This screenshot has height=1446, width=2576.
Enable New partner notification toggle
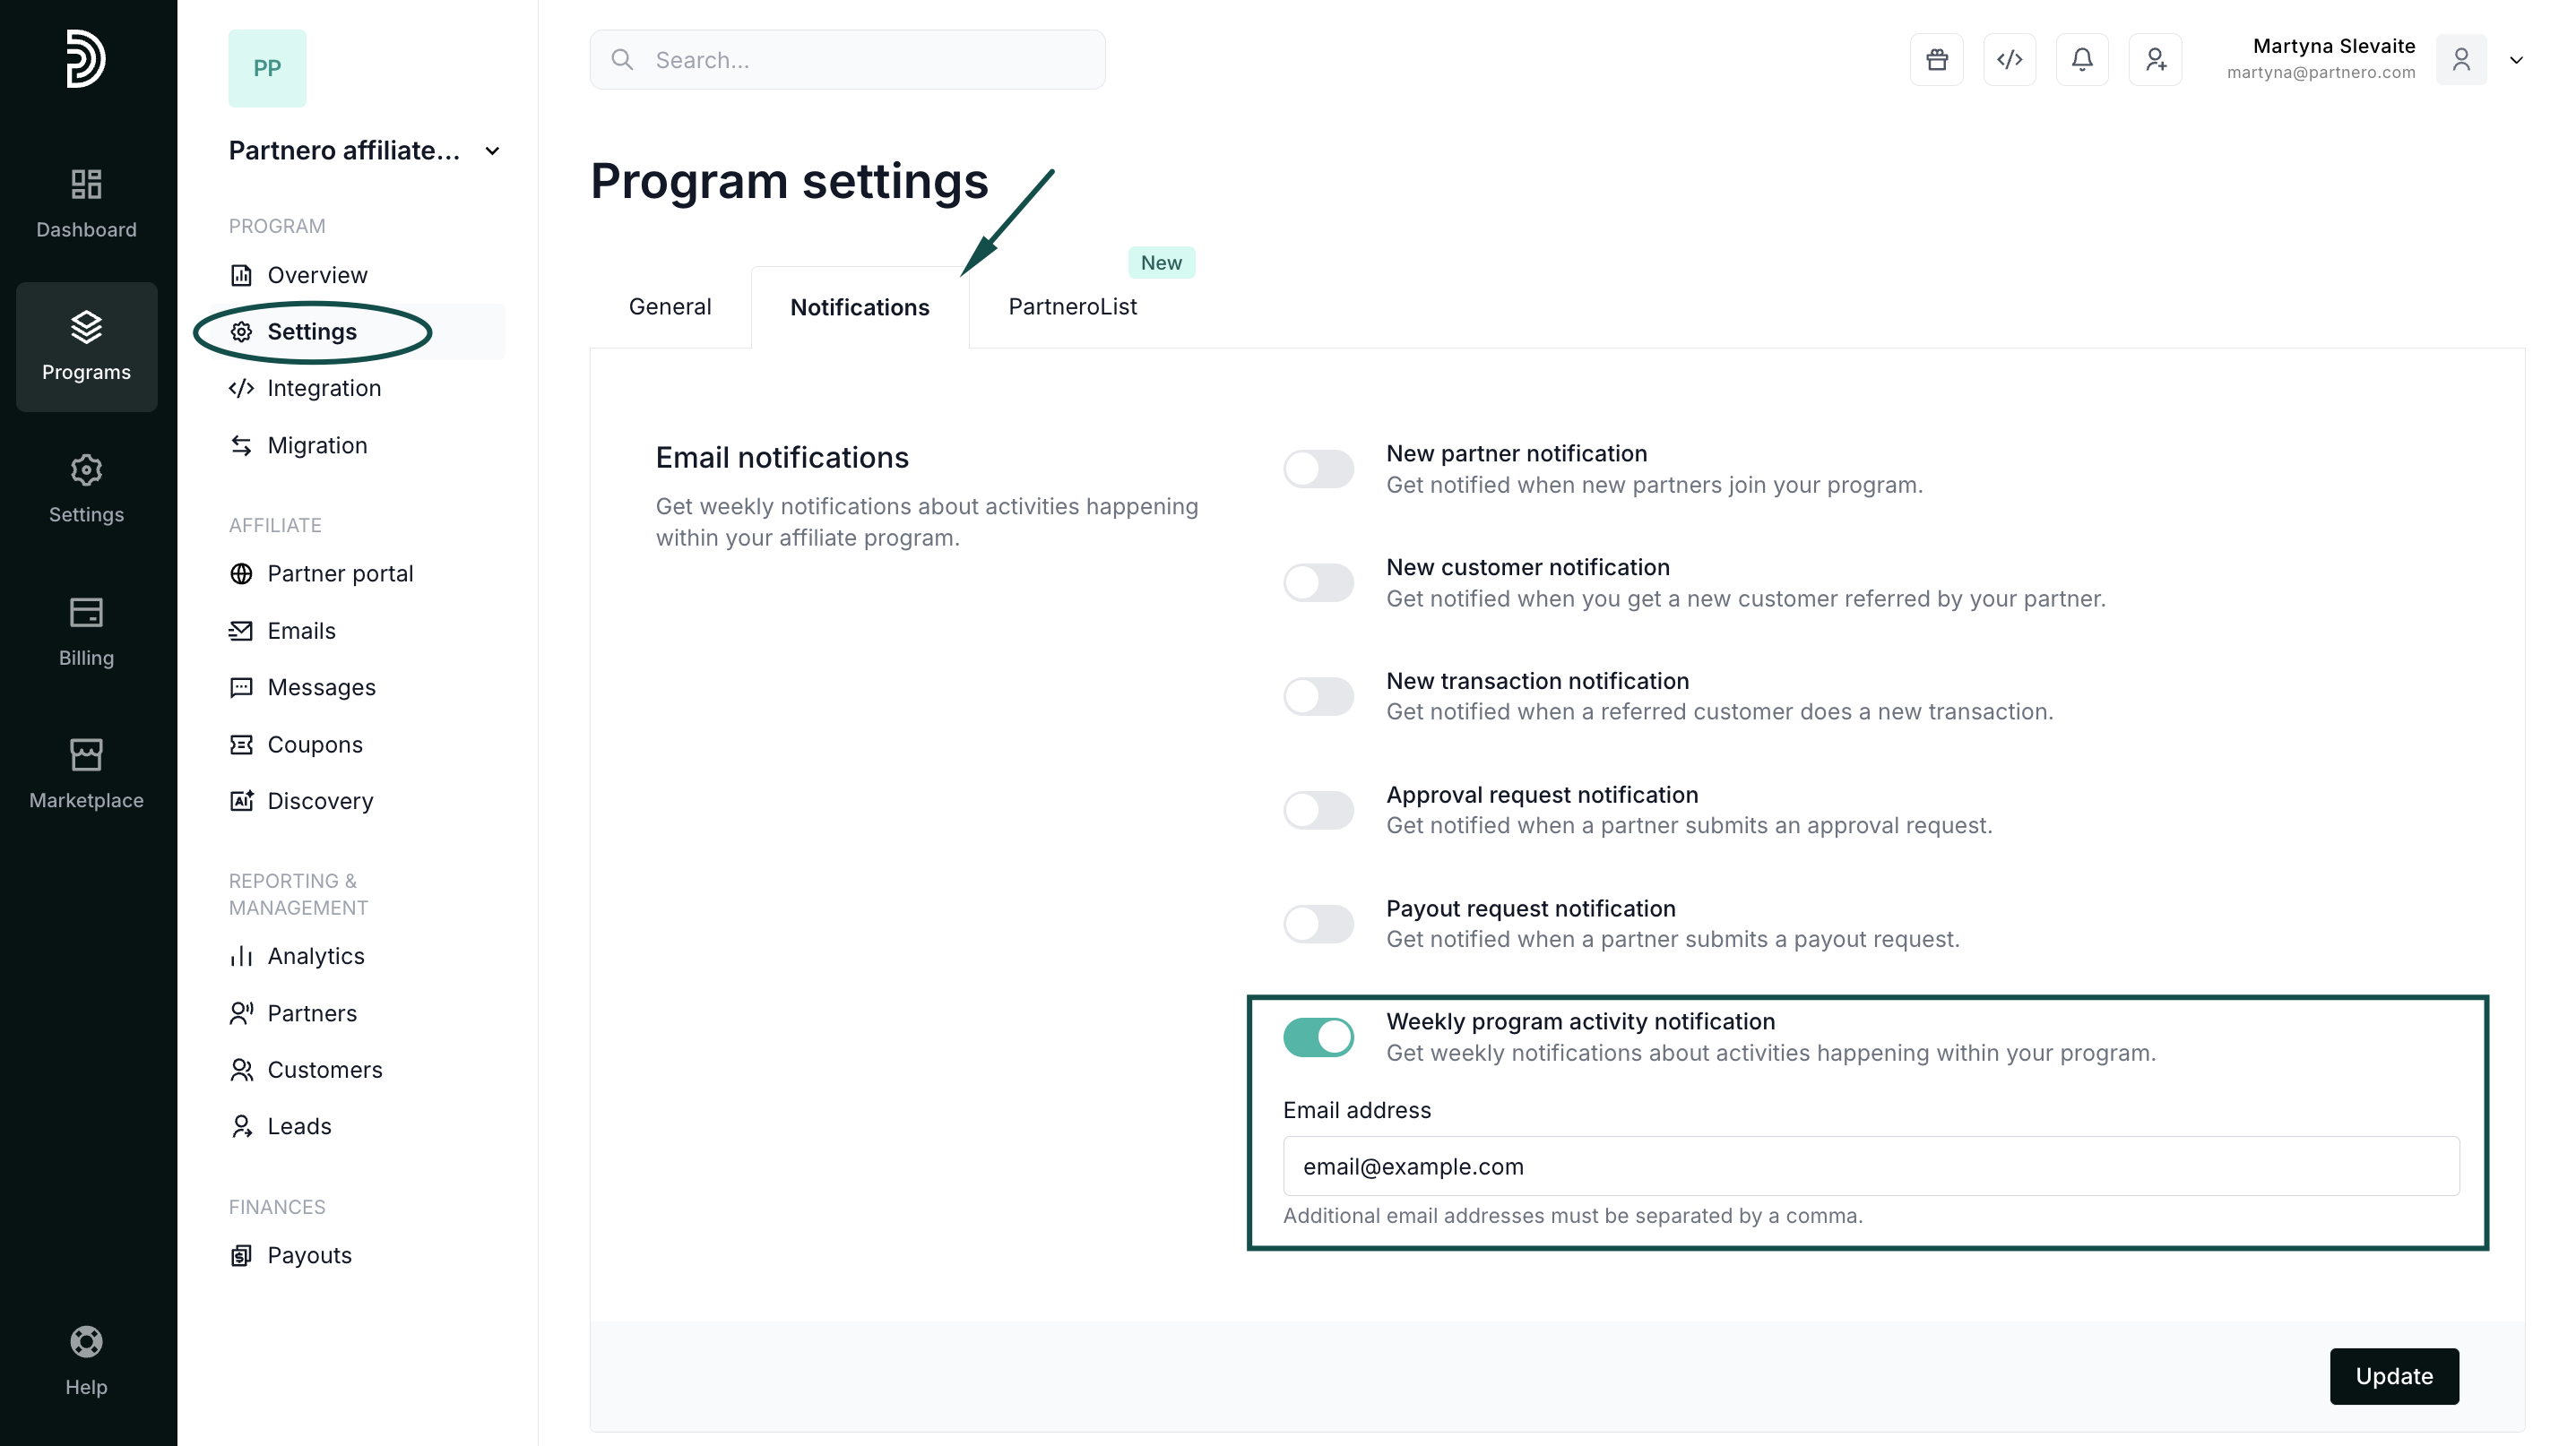pos(1318,469)
